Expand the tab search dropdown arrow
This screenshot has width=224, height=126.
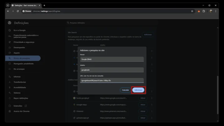[x=8, y=5]
